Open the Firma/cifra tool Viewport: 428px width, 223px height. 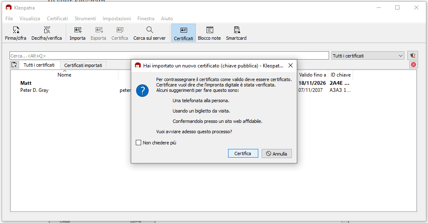[x=16, y=33]
